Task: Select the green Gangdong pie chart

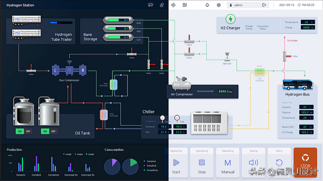Action: coord(130,166)
